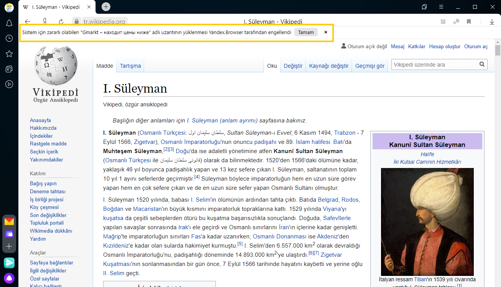Click the lock site security icon

tap(77, 22)
